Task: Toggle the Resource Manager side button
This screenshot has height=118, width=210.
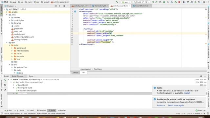Action: coord(1,26)
